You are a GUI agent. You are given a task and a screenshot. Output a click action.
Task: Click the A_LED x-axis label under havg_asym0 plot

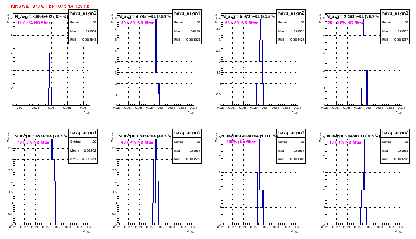(x=86, y=112)
